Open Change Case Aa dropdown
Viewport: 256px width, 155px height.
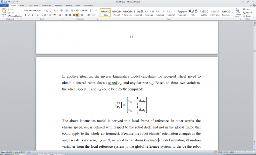(56, 11)
